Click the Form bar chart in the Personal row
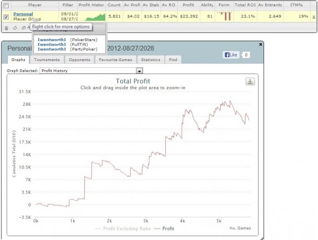This screenshot has height=240, width=318. [x=224, y=16]
